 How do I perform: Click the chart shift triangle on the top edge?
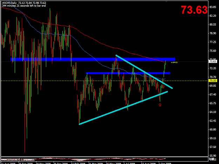166,1
